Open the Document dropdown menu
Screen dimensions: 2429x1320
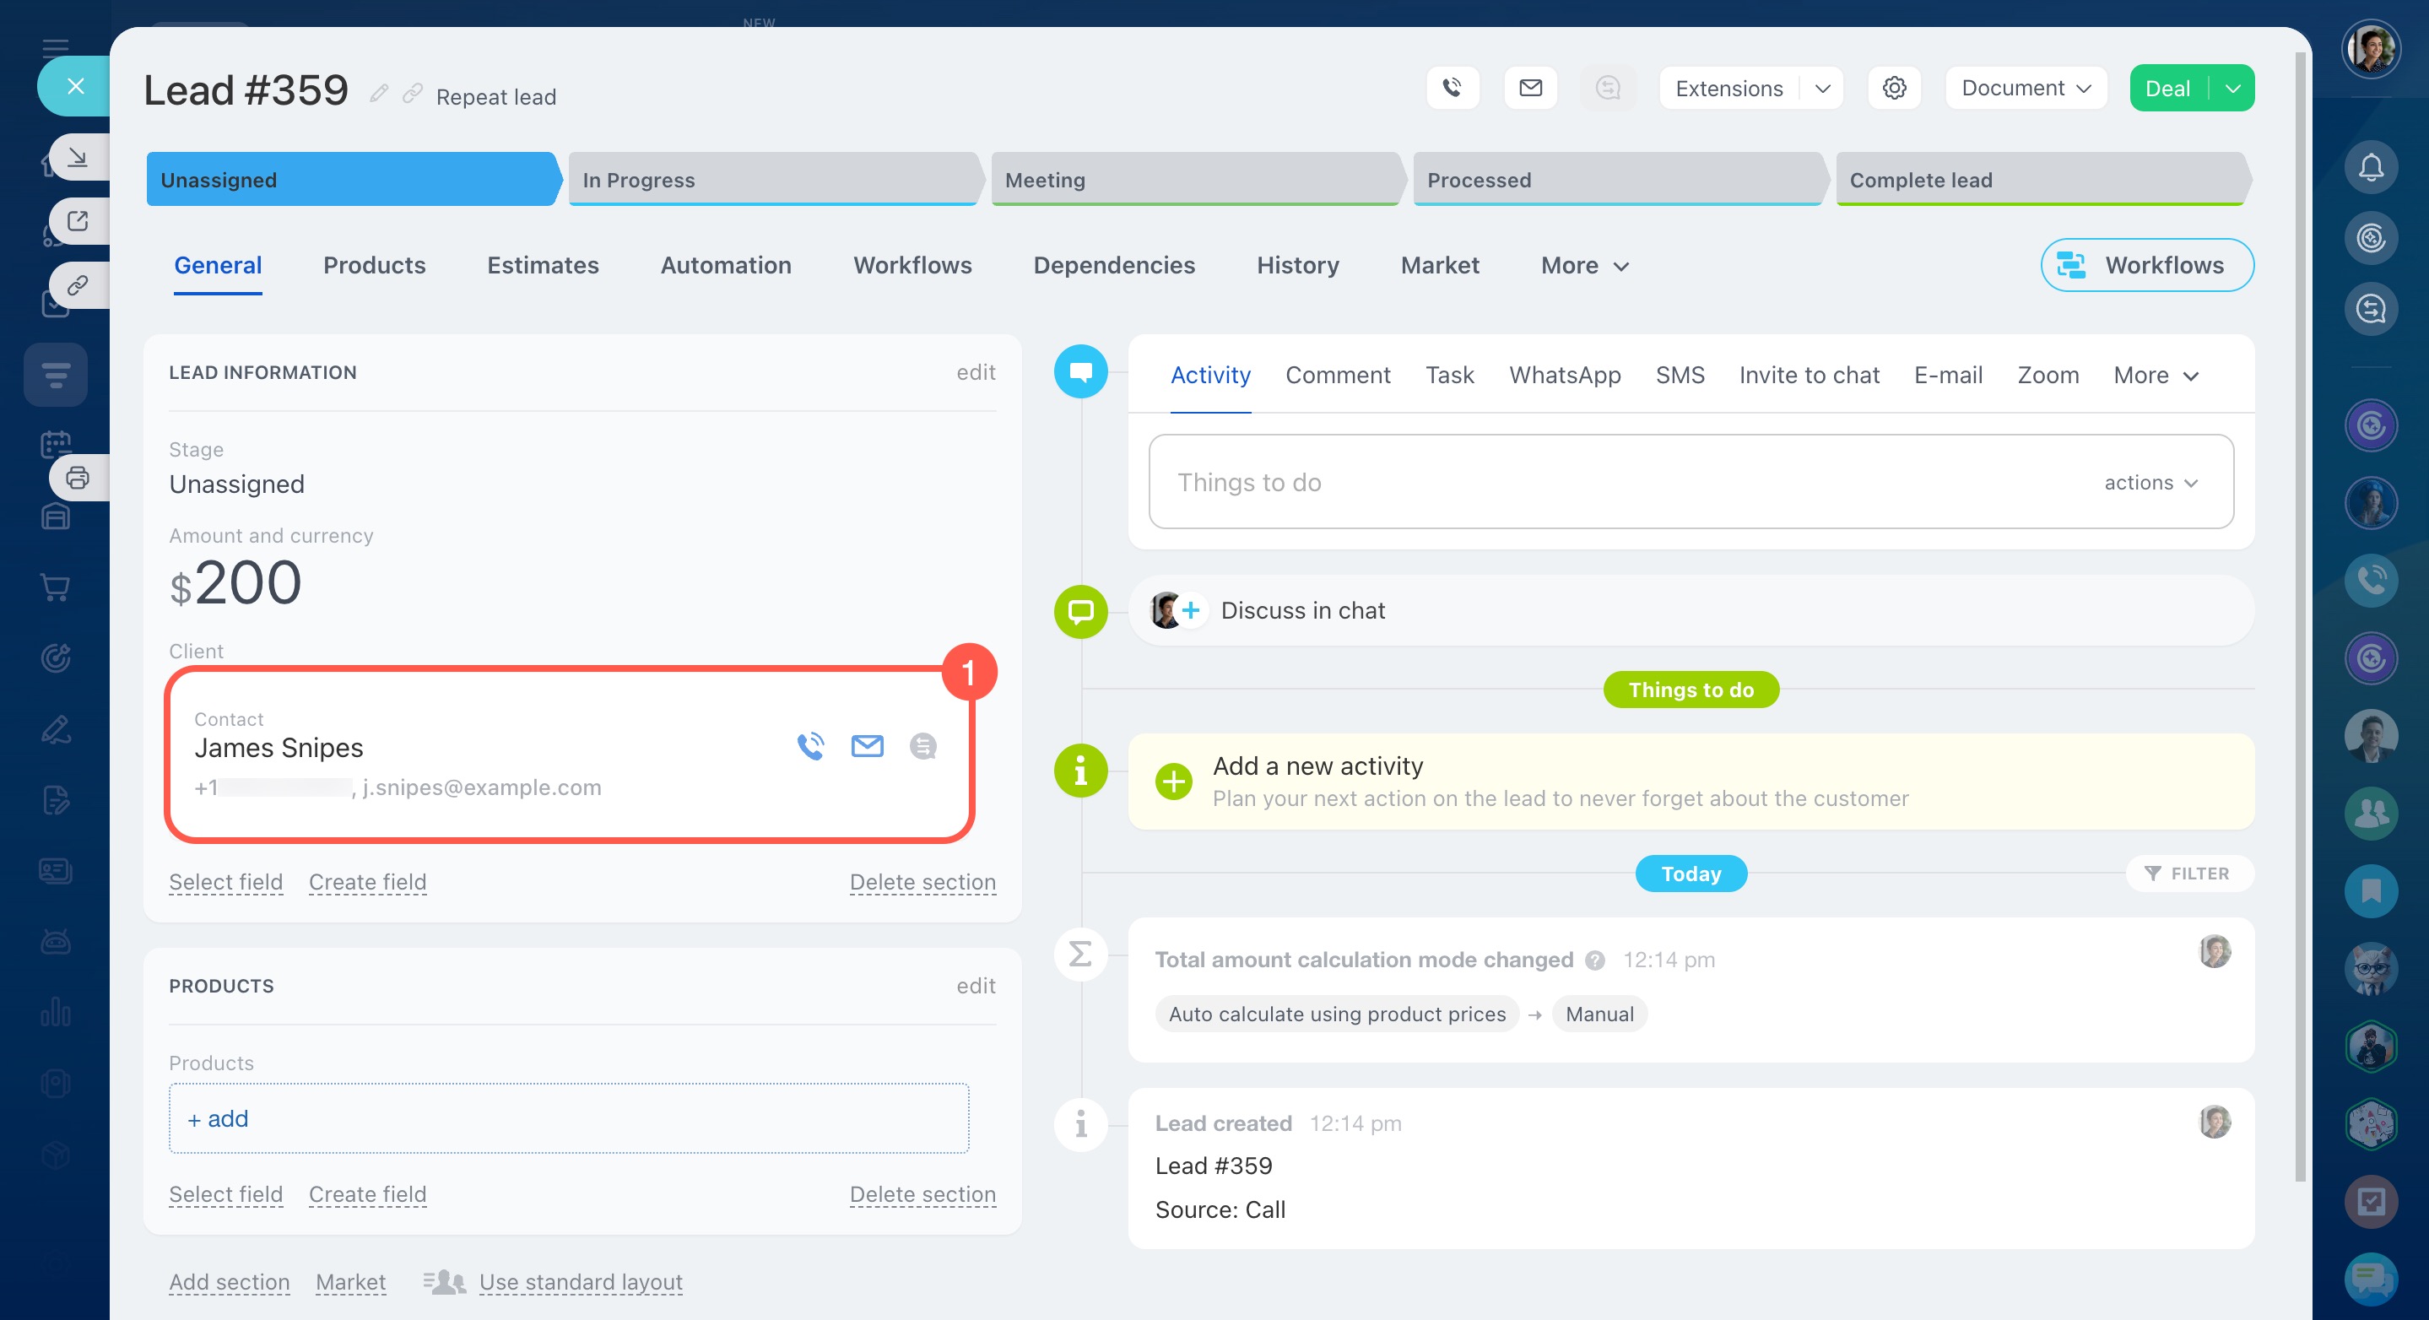pyautogui.click(x=2026, y=88)
